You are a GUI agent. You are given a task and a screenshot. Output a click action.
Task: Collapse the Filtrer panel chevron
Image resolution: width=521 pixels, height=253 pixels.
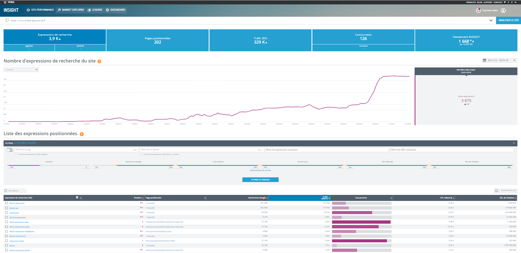[514, 143]
